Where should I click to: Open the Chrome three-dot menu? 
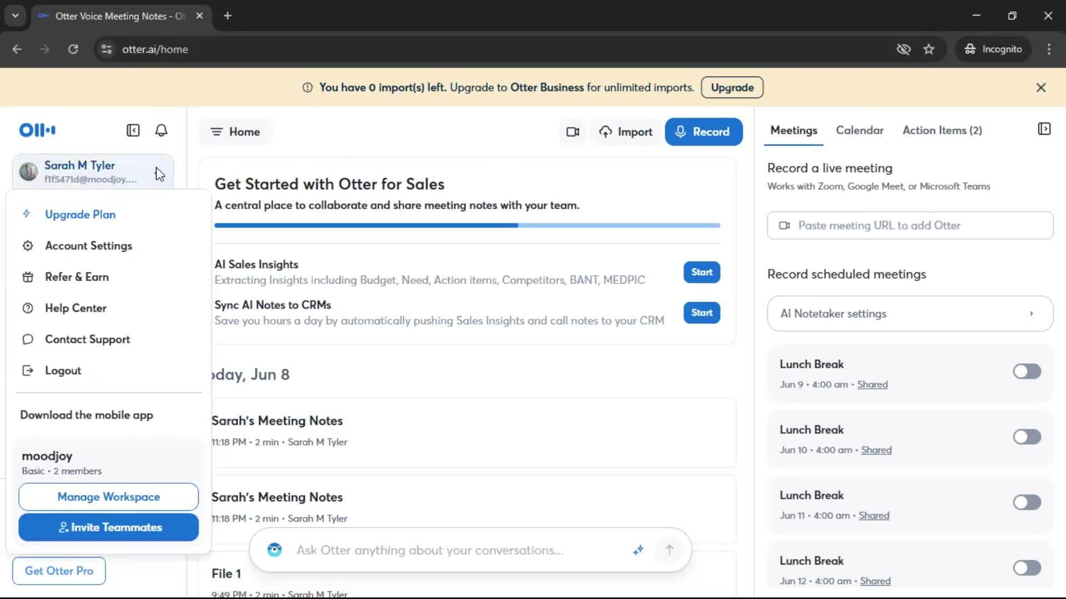1049,49
